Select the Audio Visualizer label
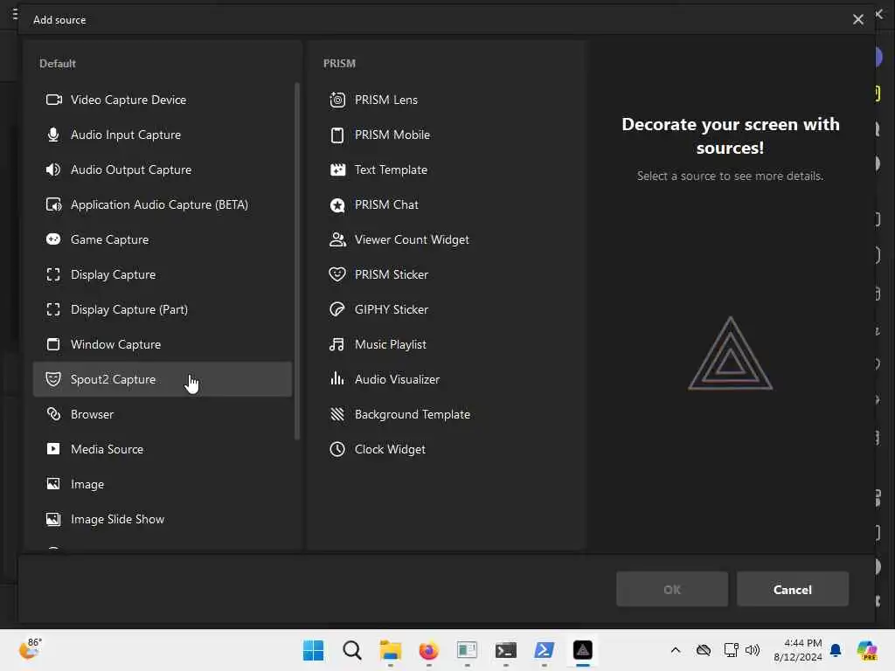 point(398,379)
